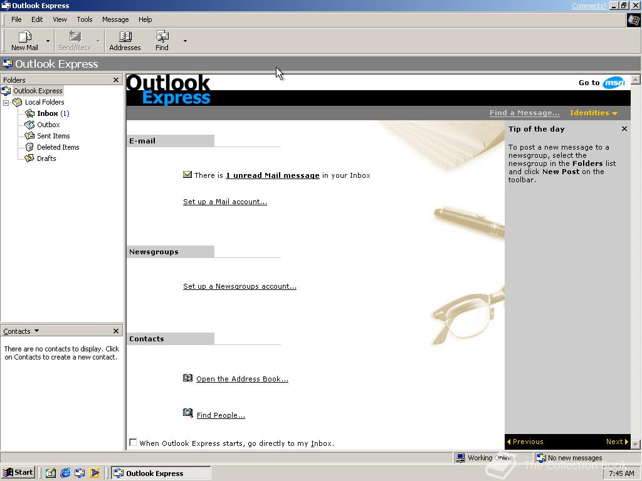
Task: Show the Previous tip of the day
Action: 525,442
